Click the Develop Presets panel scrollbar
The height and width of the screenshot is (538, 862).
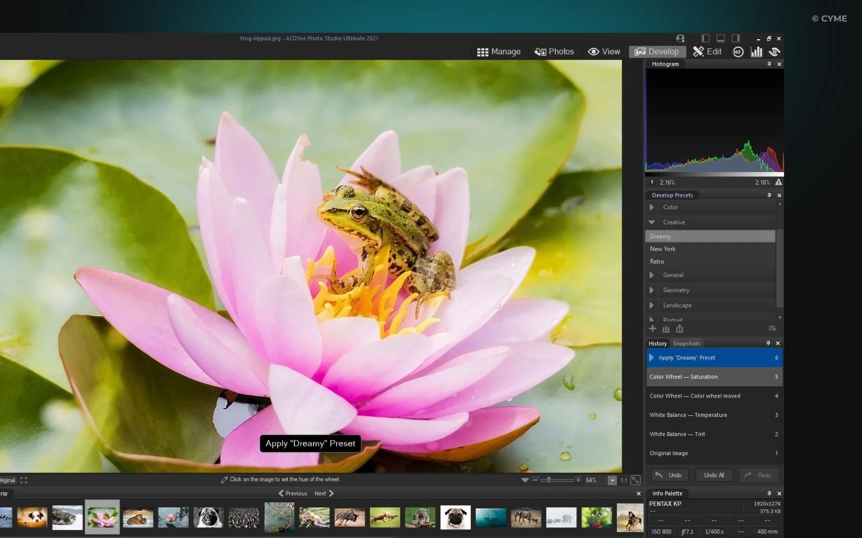point(779,267)
